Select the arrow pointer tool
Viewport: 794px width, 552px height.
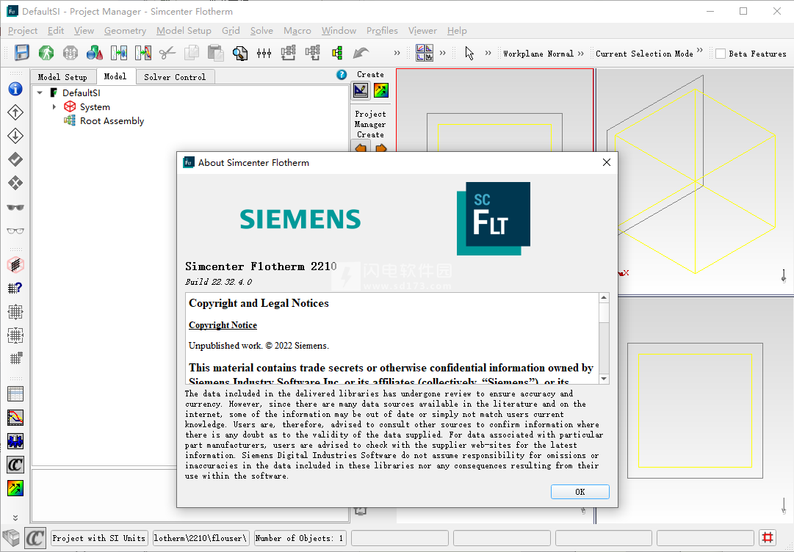coord(469,53)
